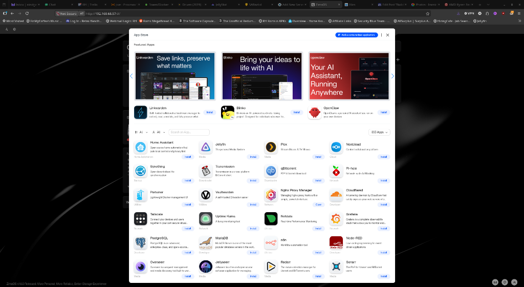
Task: Click the Sonarr app icon
Action: (336, 267)
